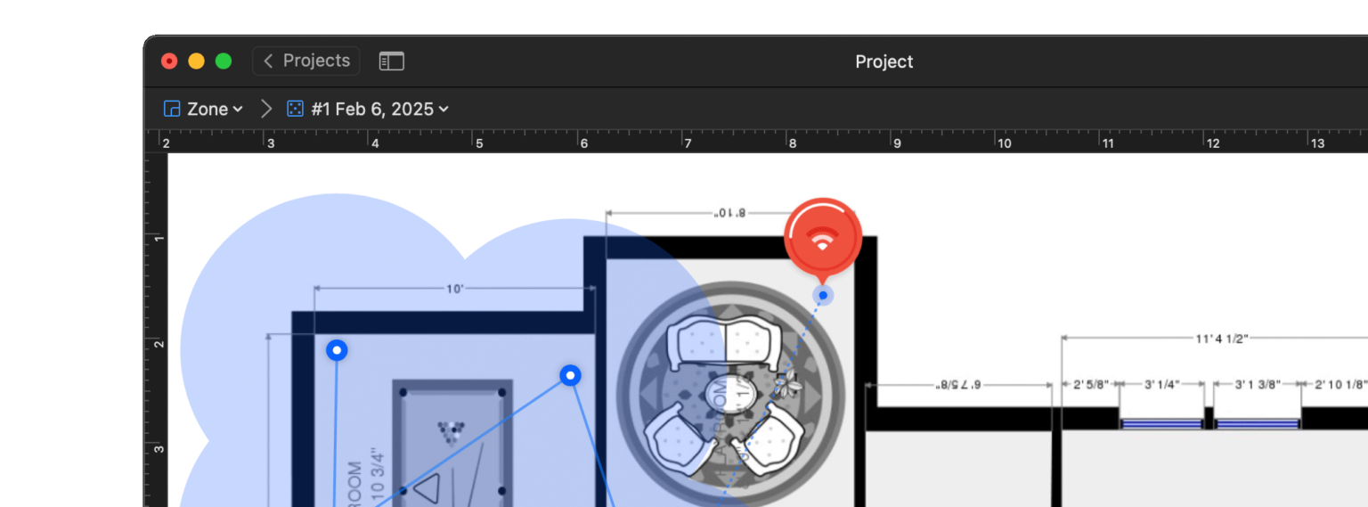Click the blue Zone layout icon
The width and height of the screenshot is (1368, 507).
point(172,109)
